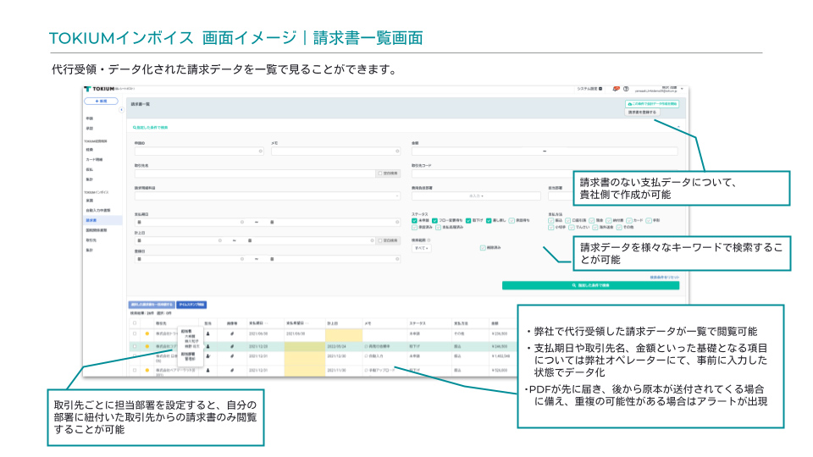Click the person icon in the ¥526,000 row
The height and width of the screenshot is (457, 813).
coord(208,370)
